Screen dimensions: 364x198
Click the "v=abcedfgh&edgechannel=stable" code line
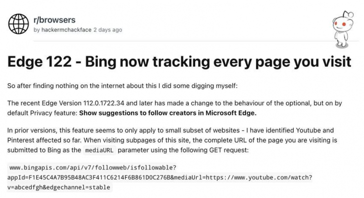click(59, 187)
